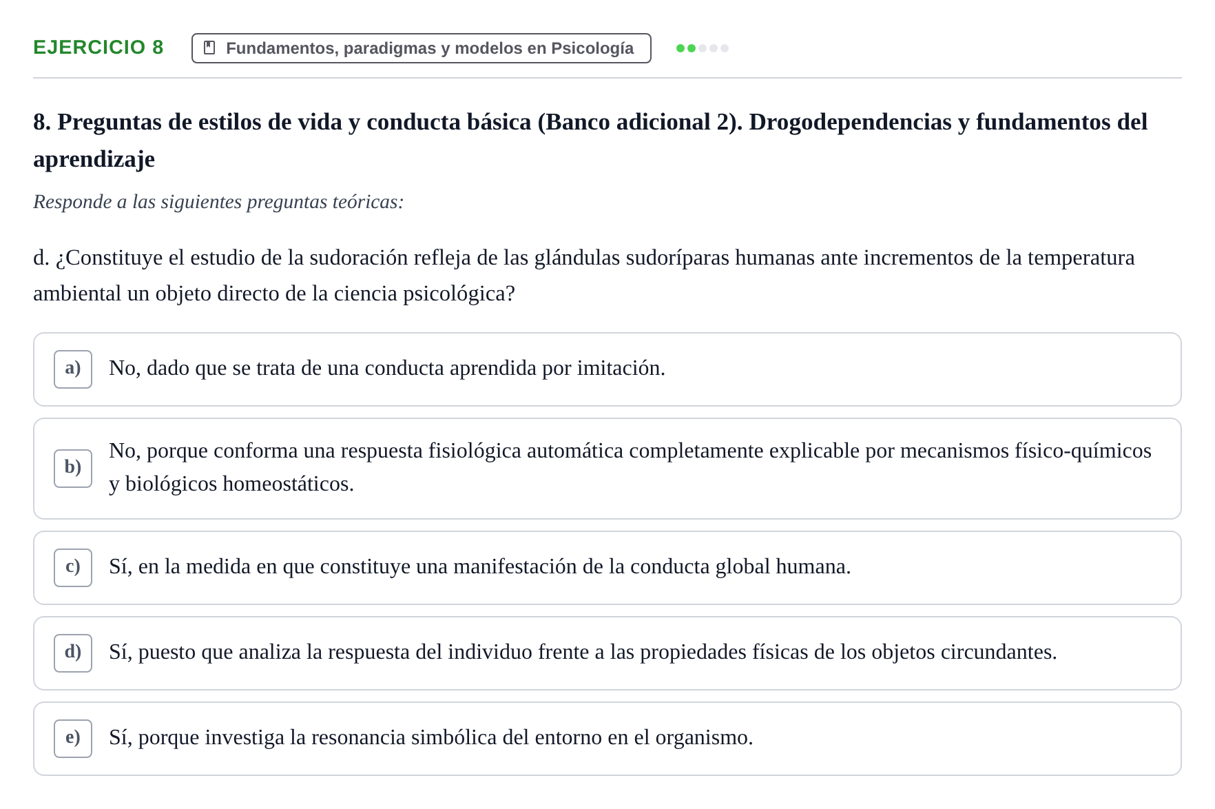Click the book icon in the subject tag
The width and height of the screenshot is (1215, 809).
tap(210, 48)
